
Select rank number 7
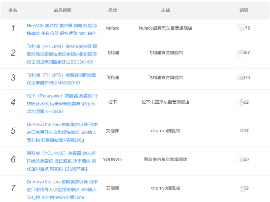(13, 189)
